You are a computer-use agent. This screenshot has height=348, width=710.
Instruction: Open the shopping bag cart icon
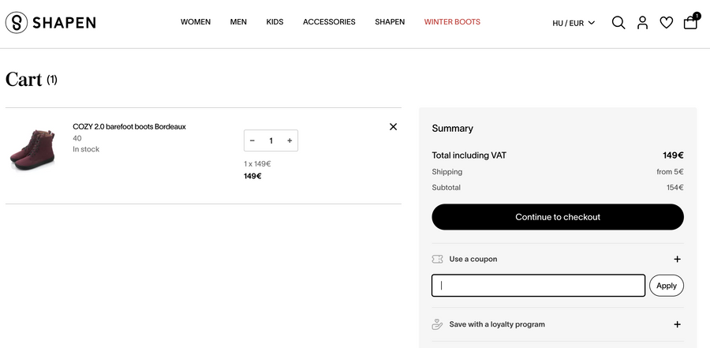(x=690, y=23)
